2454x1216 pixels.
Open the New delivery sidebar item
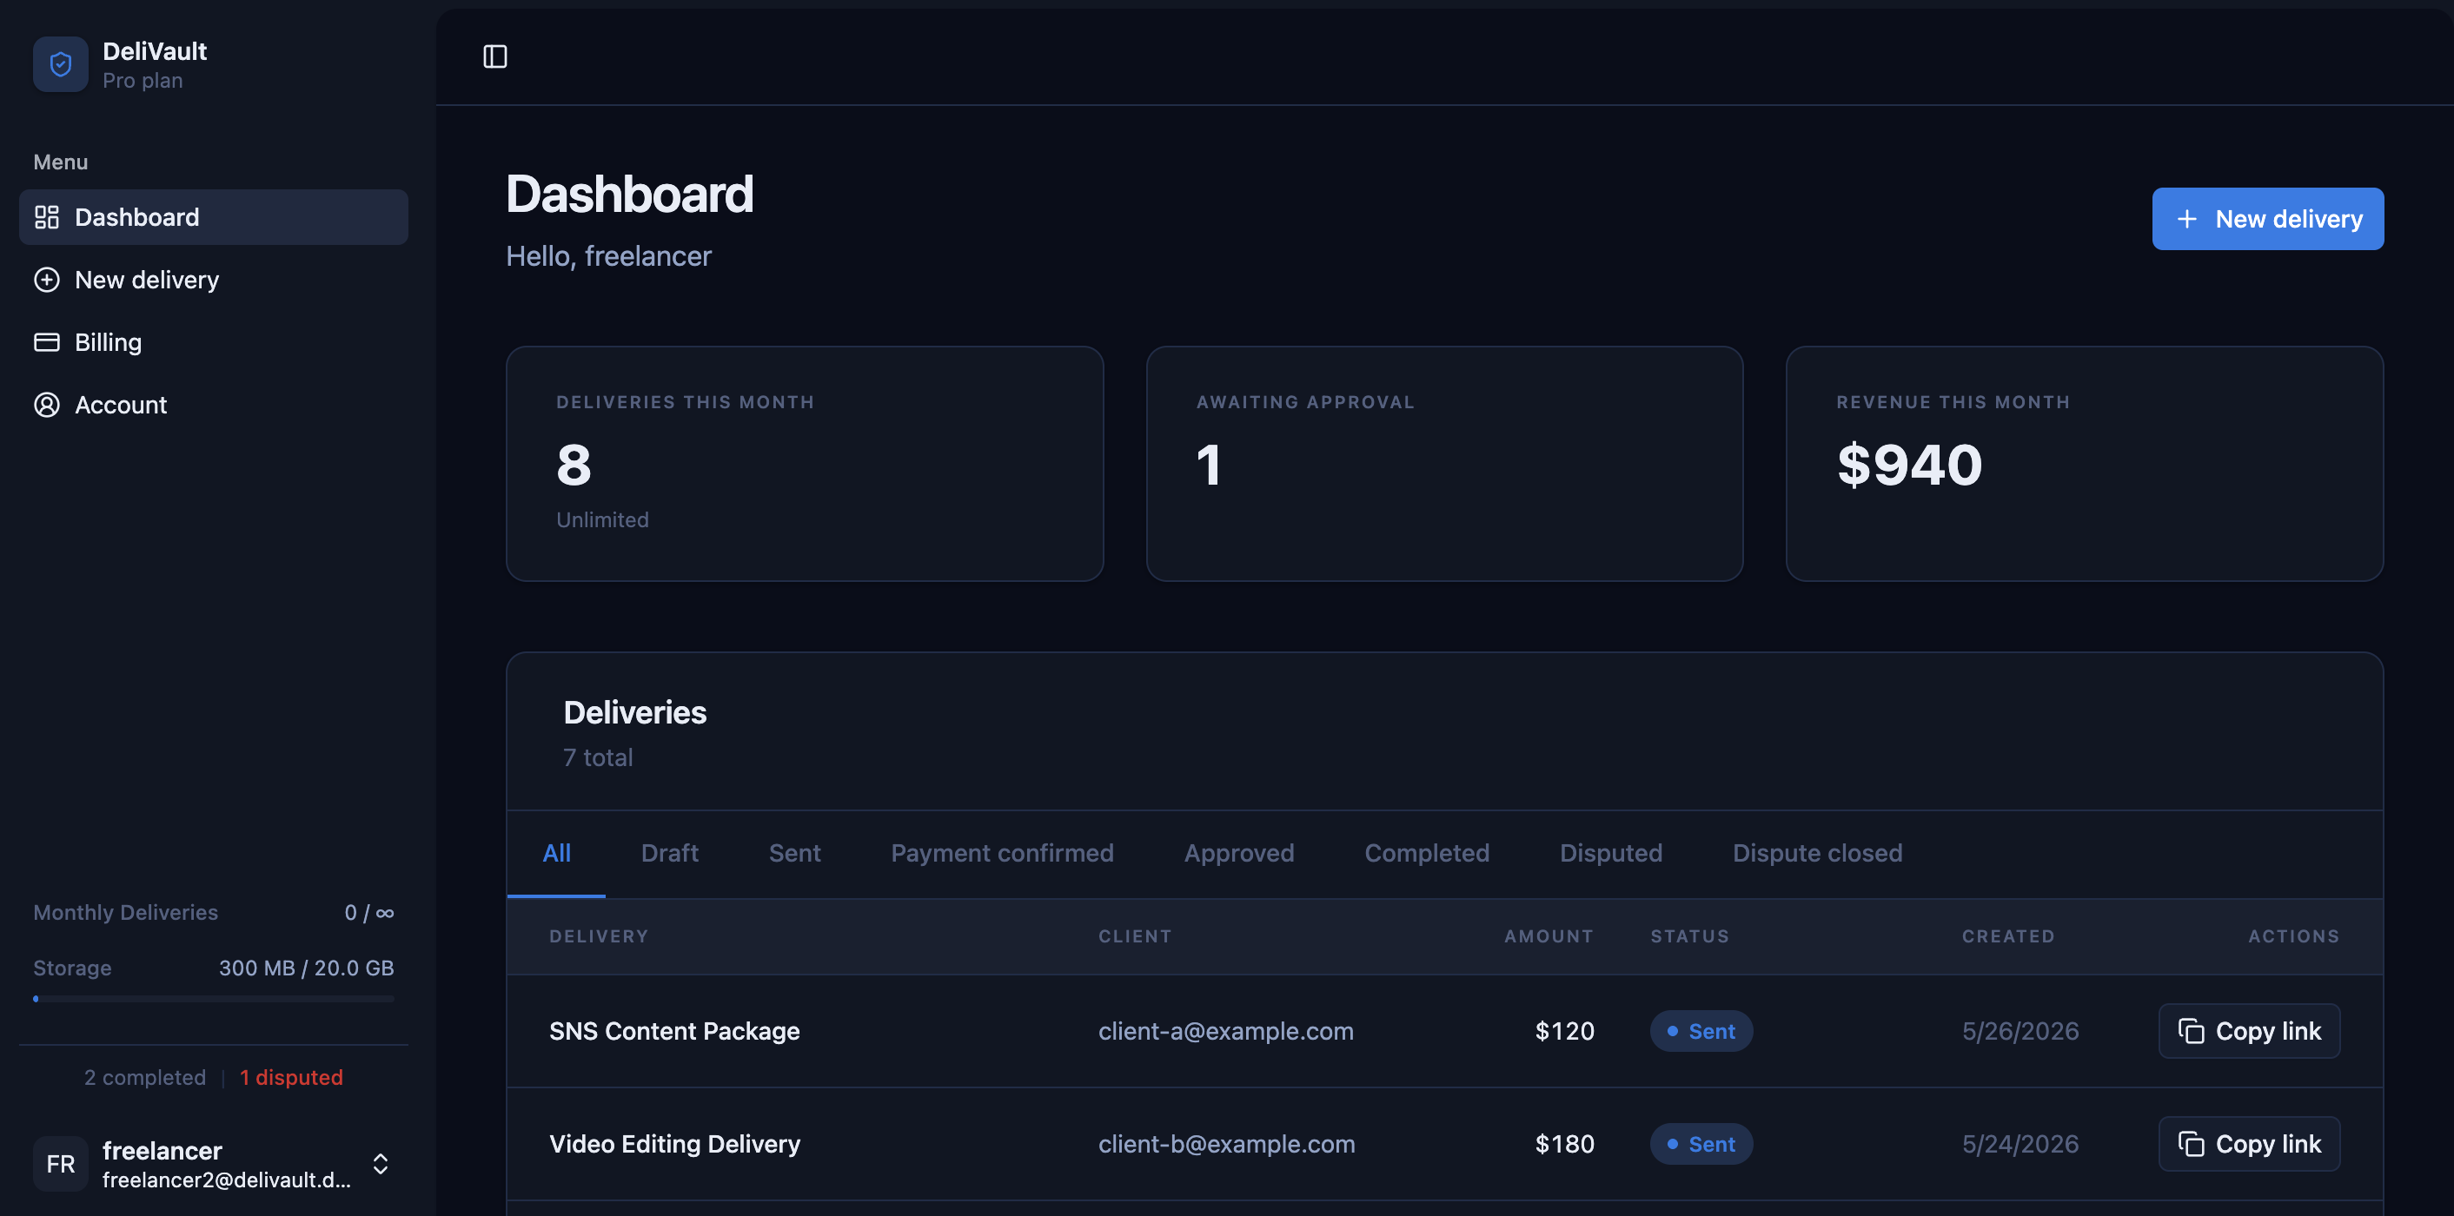click(x=214, y=280)
